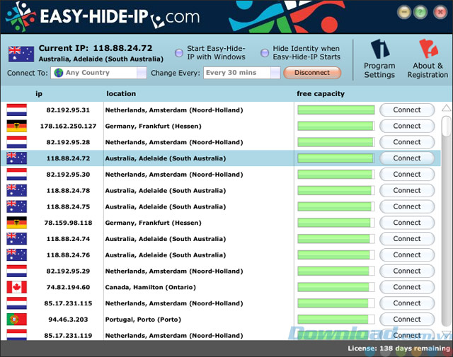Open About & Registration icon
This screenshot has height=357, width=453.
click(428, 50)
